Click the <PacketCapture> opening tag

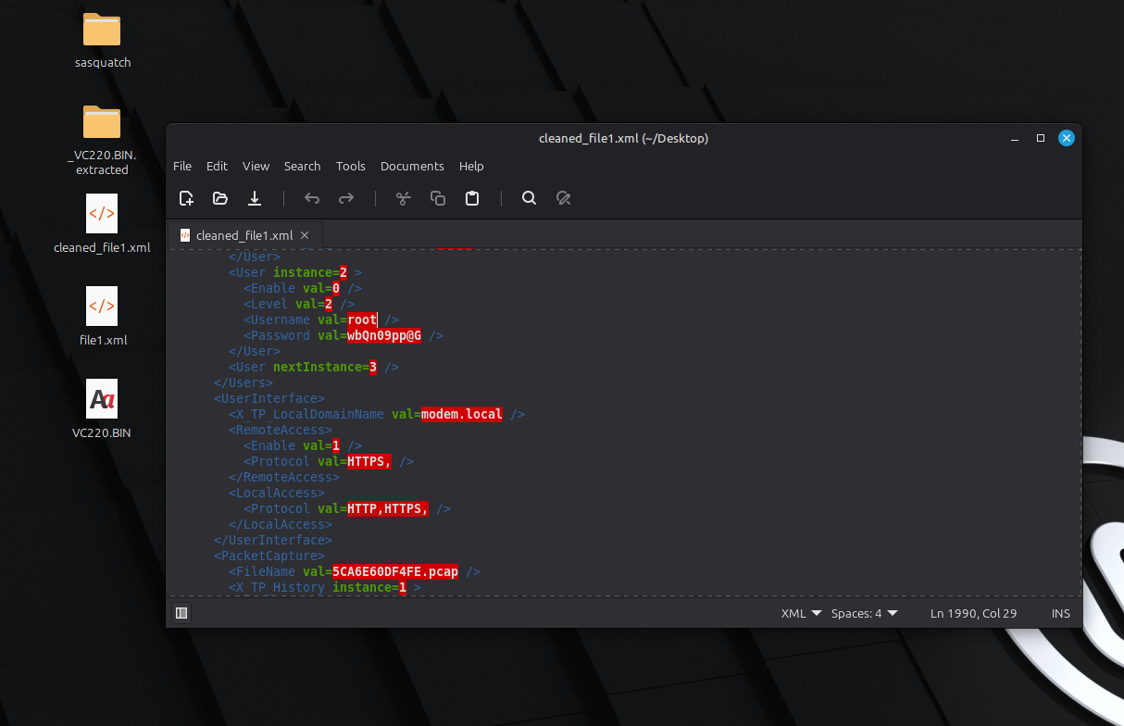269,556
